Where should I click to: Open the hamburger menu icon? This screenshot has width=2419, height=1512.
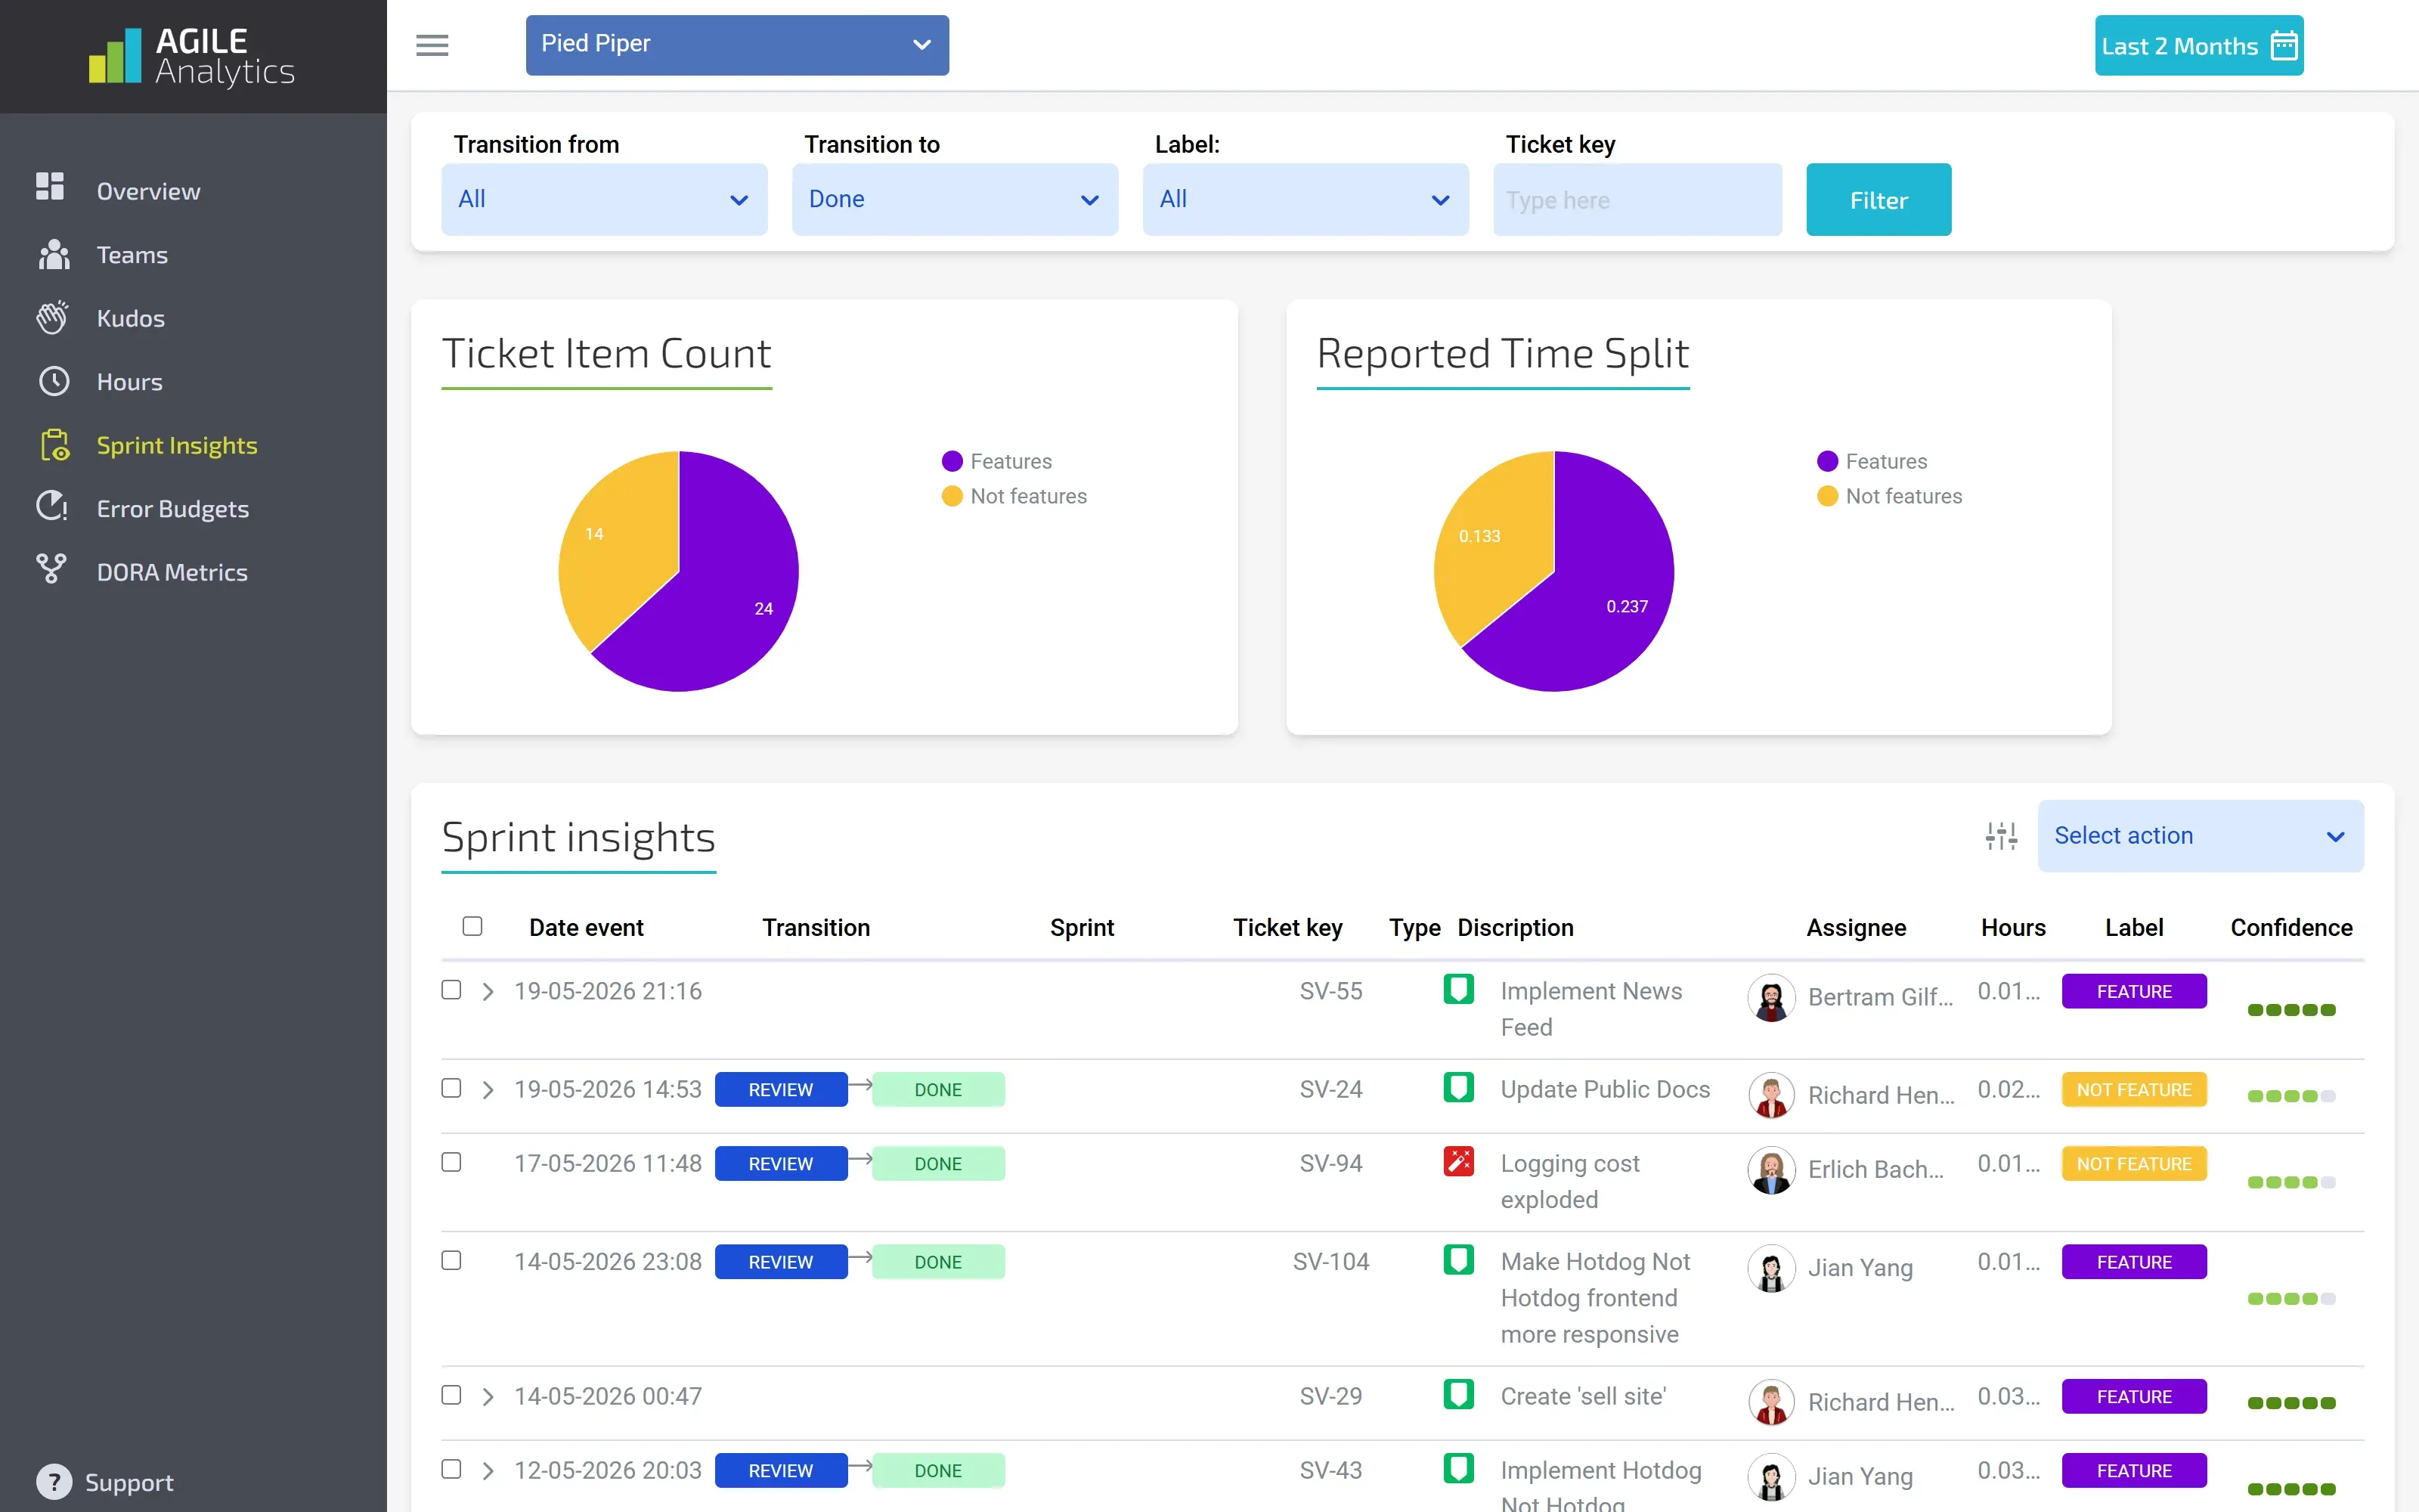(x=432, y=45)
